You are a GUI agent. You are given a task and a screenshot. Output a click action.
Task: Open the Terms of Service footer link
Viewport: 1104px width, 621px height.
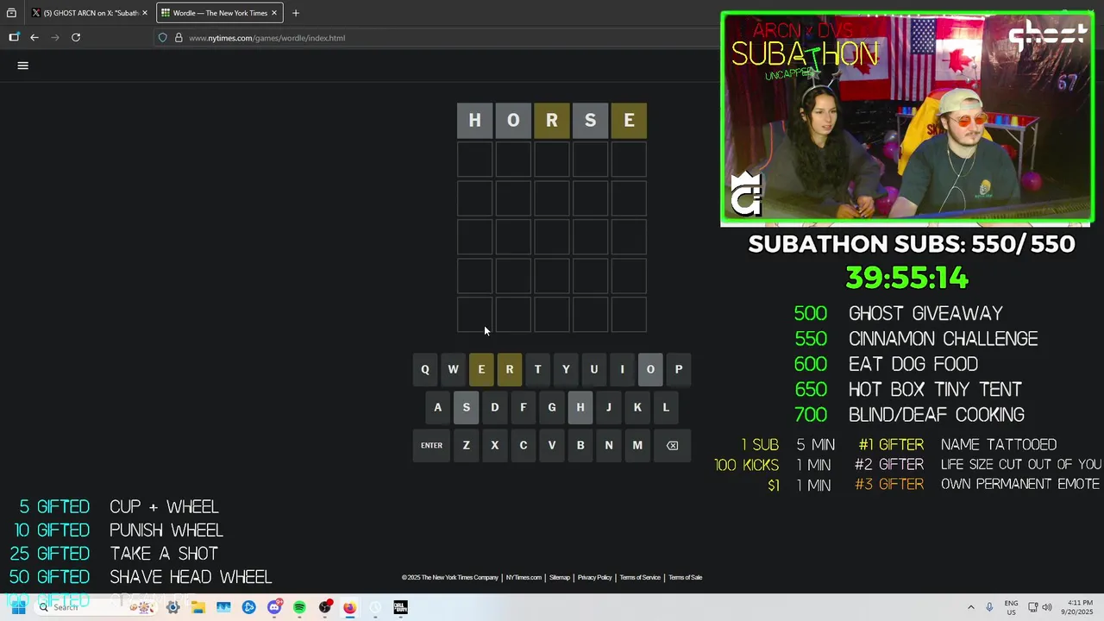640,578
